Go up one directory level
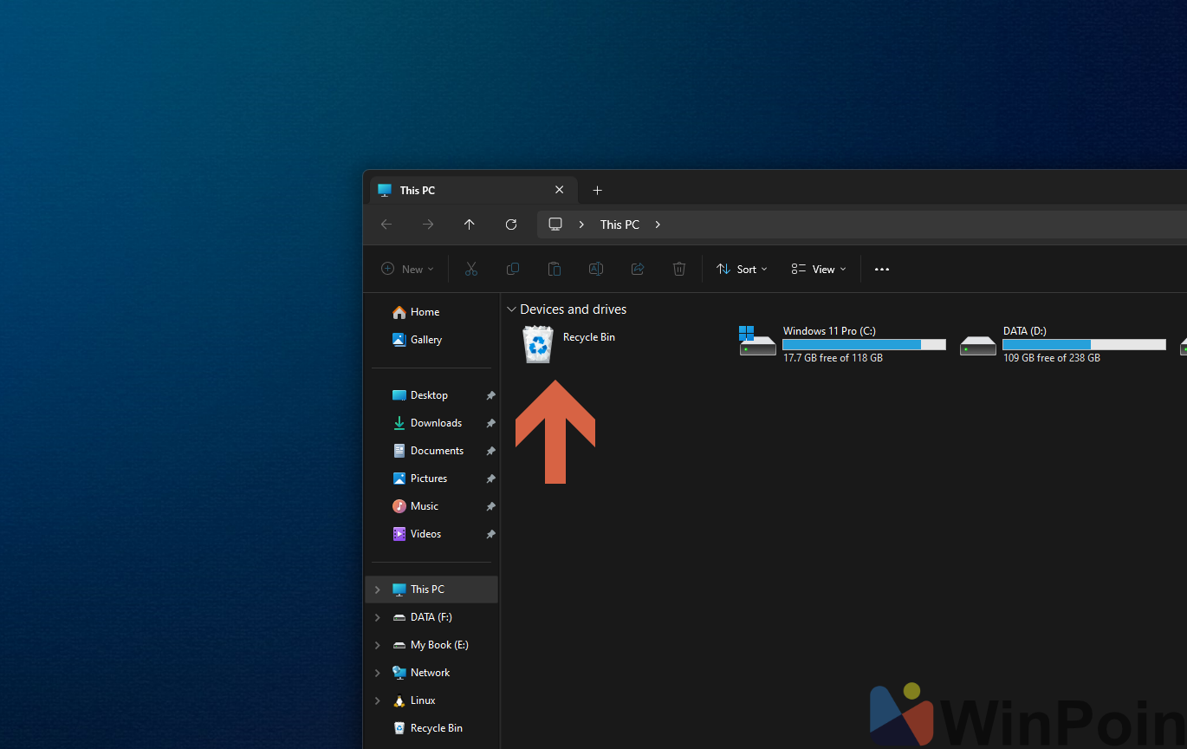 click(470, 225)
